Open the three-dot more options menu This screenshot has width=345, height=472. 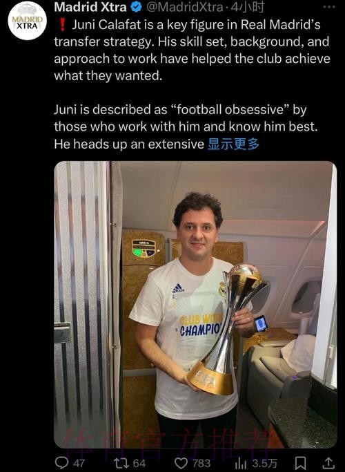pyautogui.click(x=328, y=7)
